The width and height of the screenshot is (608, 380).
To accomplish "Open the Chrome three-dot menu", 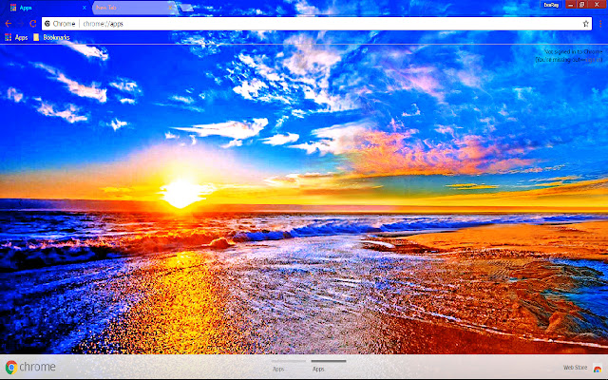I will pos(600,24).
